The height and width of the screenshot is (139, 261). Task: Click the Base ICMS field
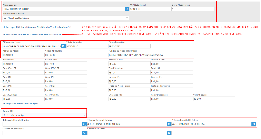[23, 64]
